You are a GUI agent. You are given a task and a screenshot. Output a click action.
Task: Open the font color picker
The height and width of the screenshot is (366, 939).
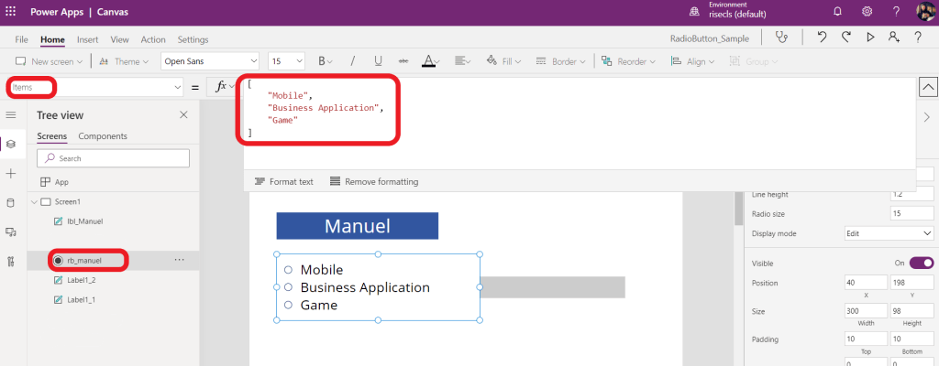(x=431, y=61)
